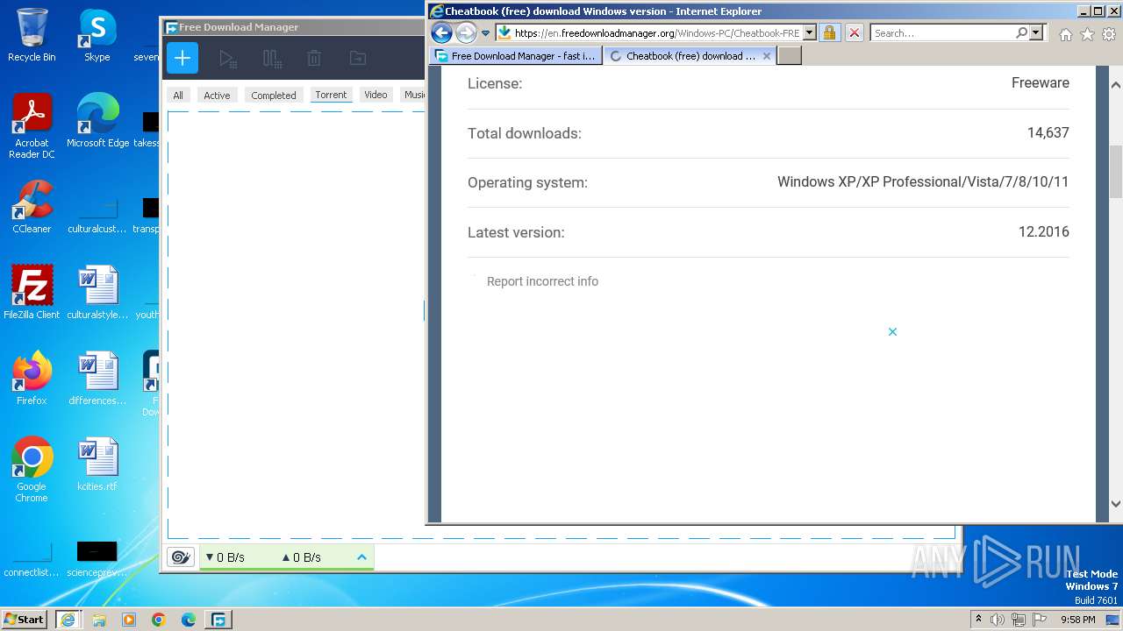This screenshot has height=631, width=1123.
Task: Toggle snail mode at bottom of Free Download Manager
Action: 181,557
